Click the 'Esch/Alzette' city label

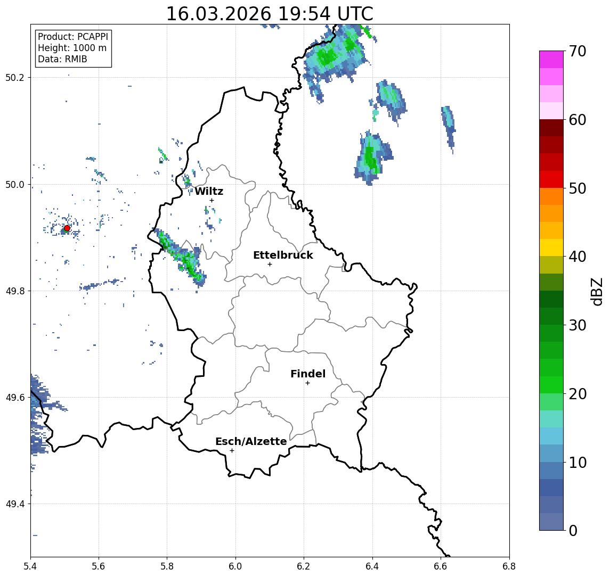(x=251, y=441)
